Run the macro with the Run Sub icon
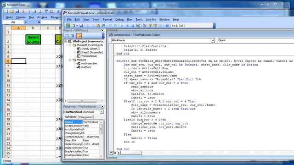Screen dimensions: 294x165 122,26
